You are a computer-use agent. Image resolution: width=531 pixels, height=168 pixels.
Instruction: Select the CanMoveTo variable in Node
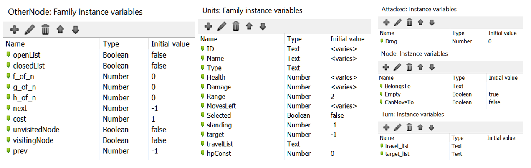451,102
